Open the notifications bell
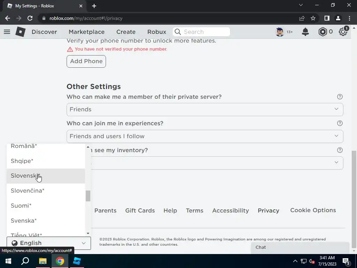The height and width of the screenshot is (268, 357). pos(305,32)
